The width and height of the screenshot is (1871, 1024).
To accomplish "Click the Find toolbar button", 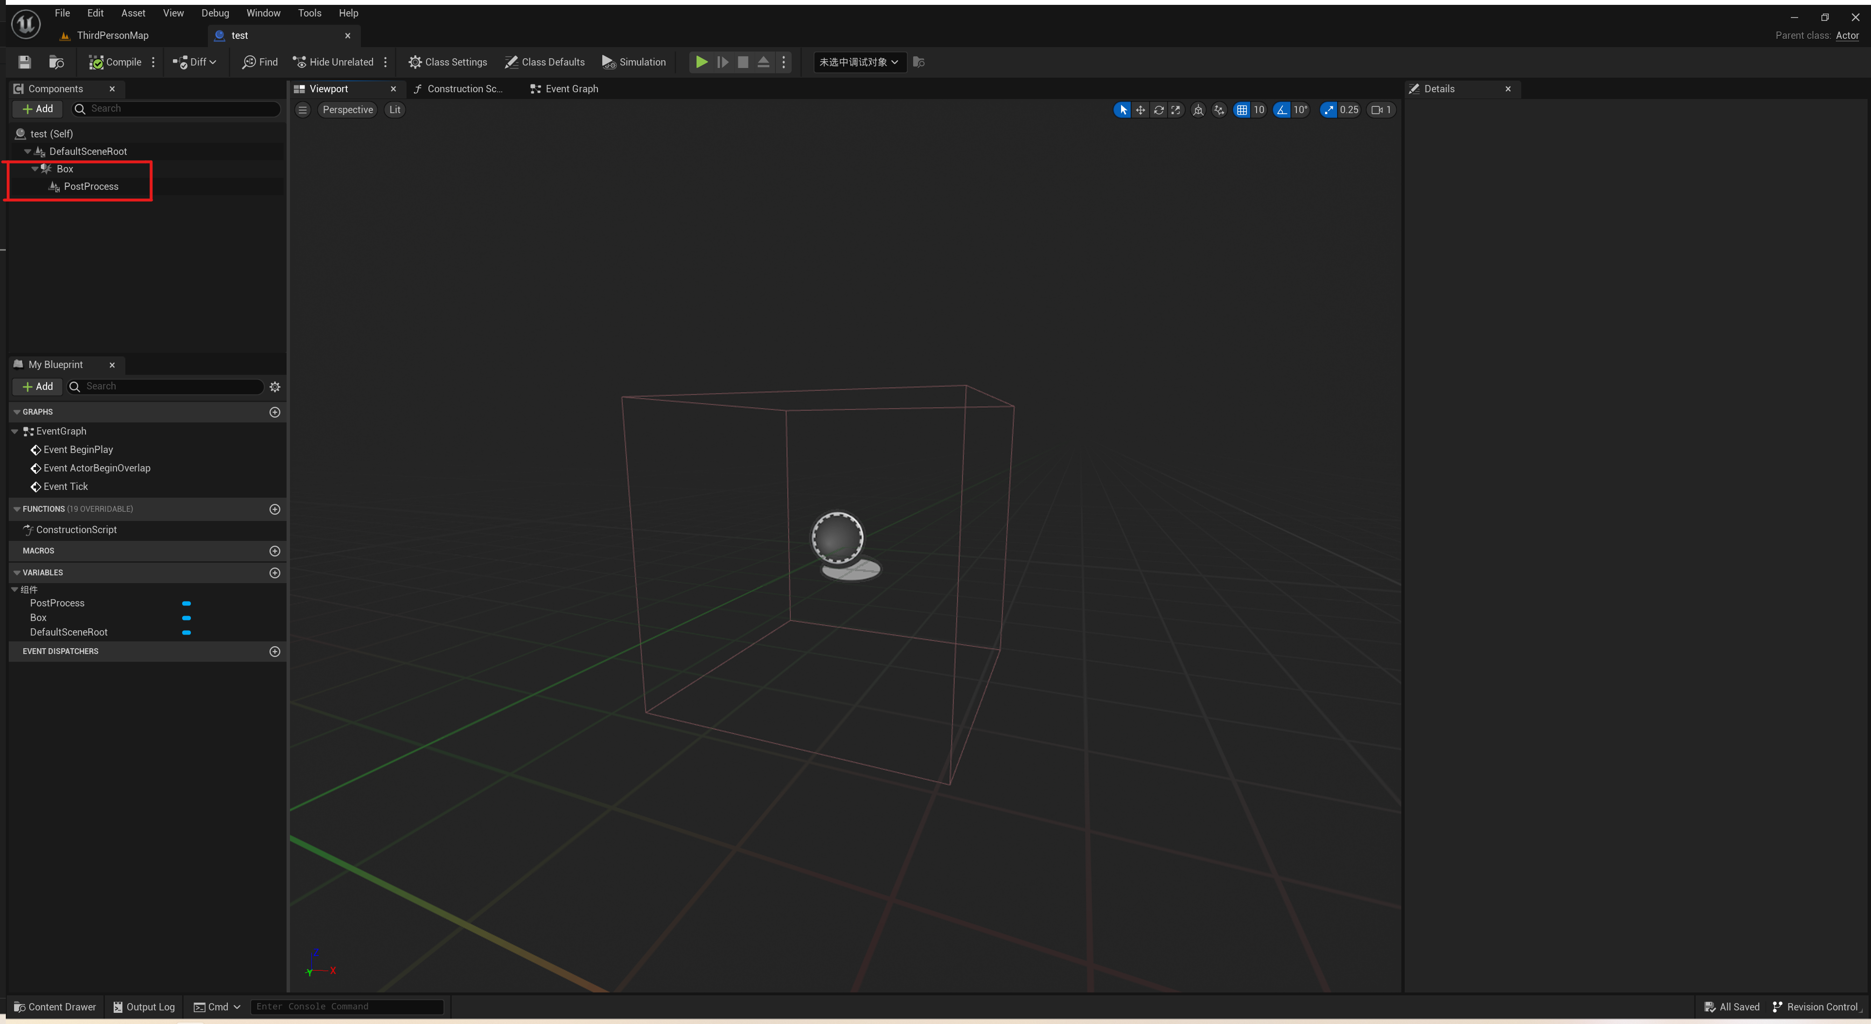I will pos(260,63).
